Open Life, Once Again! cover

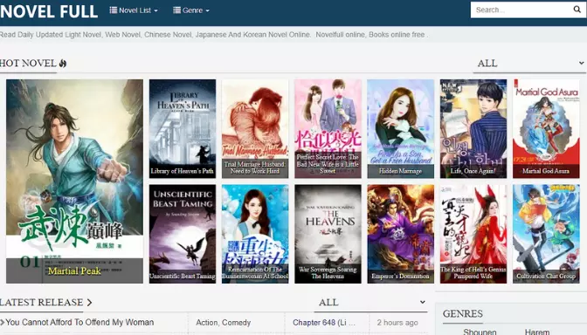click(x=473, y=128)
